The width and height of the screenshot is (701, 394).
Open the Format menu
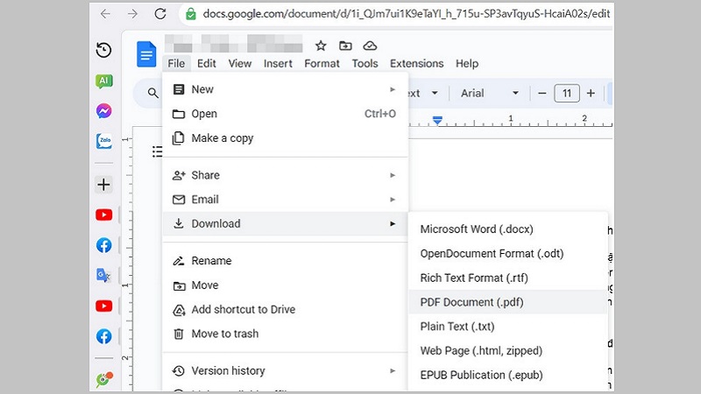[322, 63]
